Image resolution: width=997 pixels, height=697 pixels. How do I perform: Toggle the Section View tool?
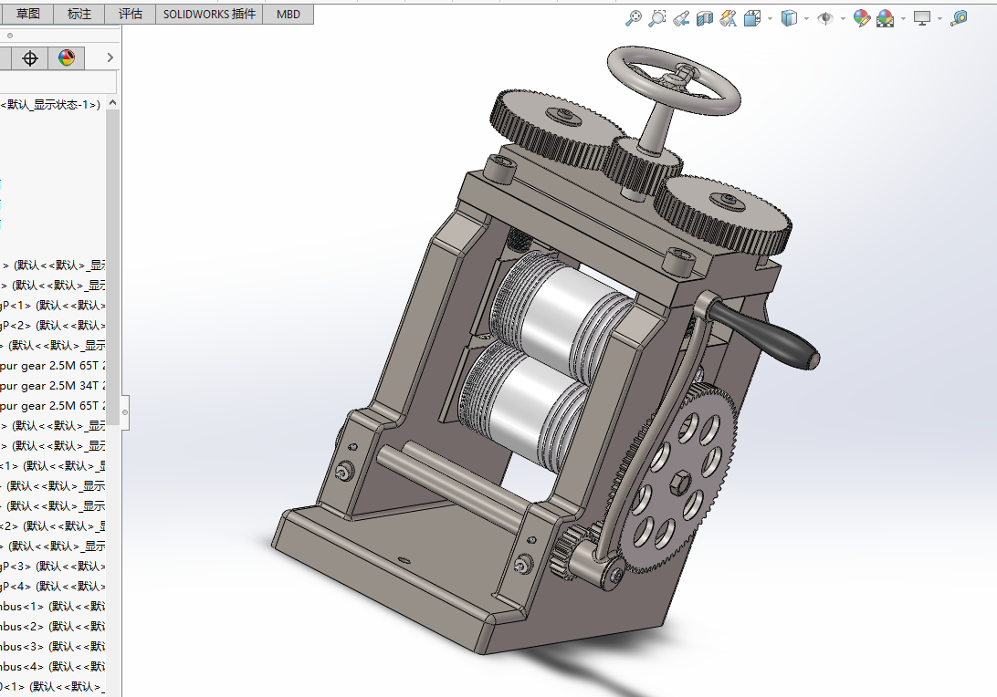point(705,18)
